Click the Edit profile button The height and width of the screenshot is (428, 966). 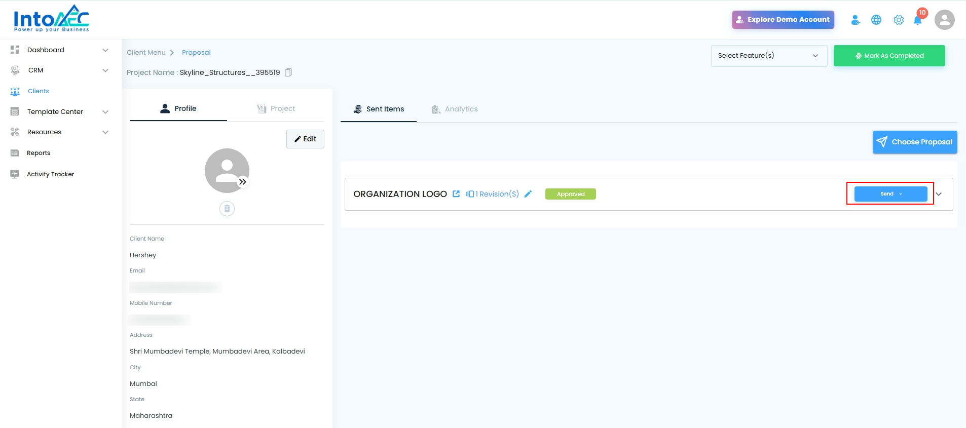(x=305, y=139)
